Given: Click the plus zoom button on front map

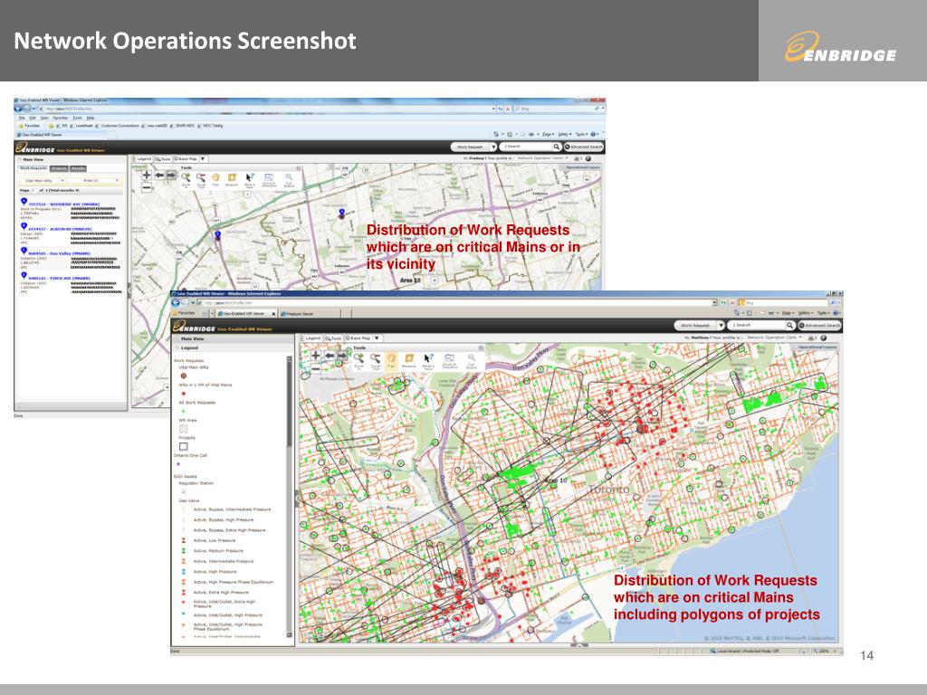Looking at the screenshot, I should coord(316,355).
